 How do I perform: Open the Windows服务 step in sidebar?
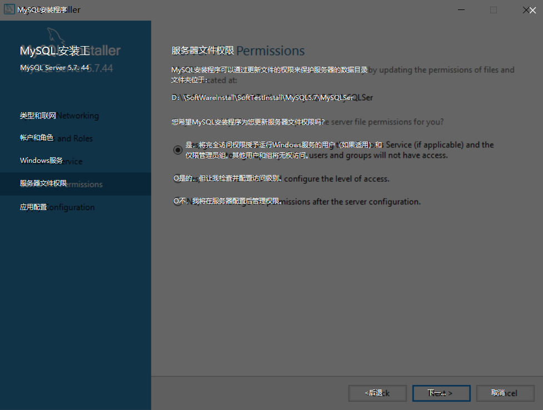pyautogui.click(x=51, y=161)
